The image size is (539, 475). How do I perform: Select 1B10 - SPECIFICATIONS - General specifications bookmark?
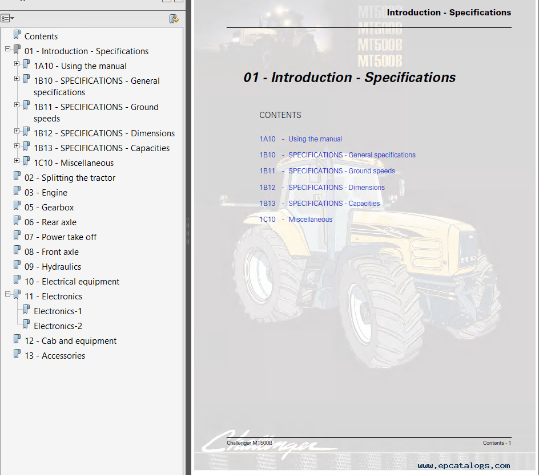click(96, 87)
